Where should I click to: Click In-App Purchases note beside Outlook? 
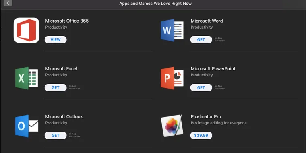tap(74, 135)
